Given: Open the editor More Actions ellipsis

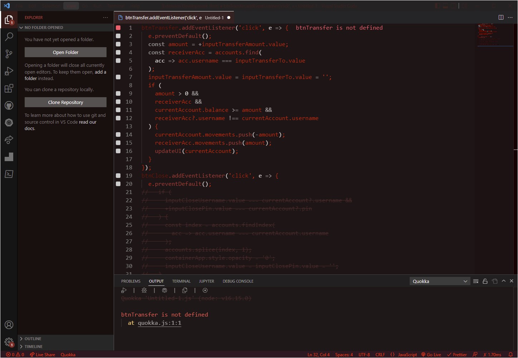Looking at the screenshot, I should (510, 17).
